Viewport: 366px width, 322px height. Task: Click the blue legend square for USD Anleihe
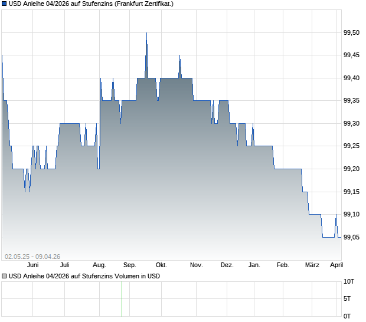coord(4,4)
